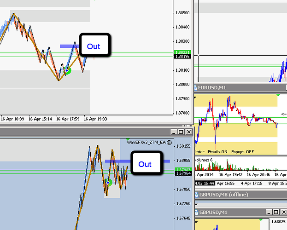This screenshot has width=287, height=230.
Task: Click the 1.38221 green price label
Action: 183,52
